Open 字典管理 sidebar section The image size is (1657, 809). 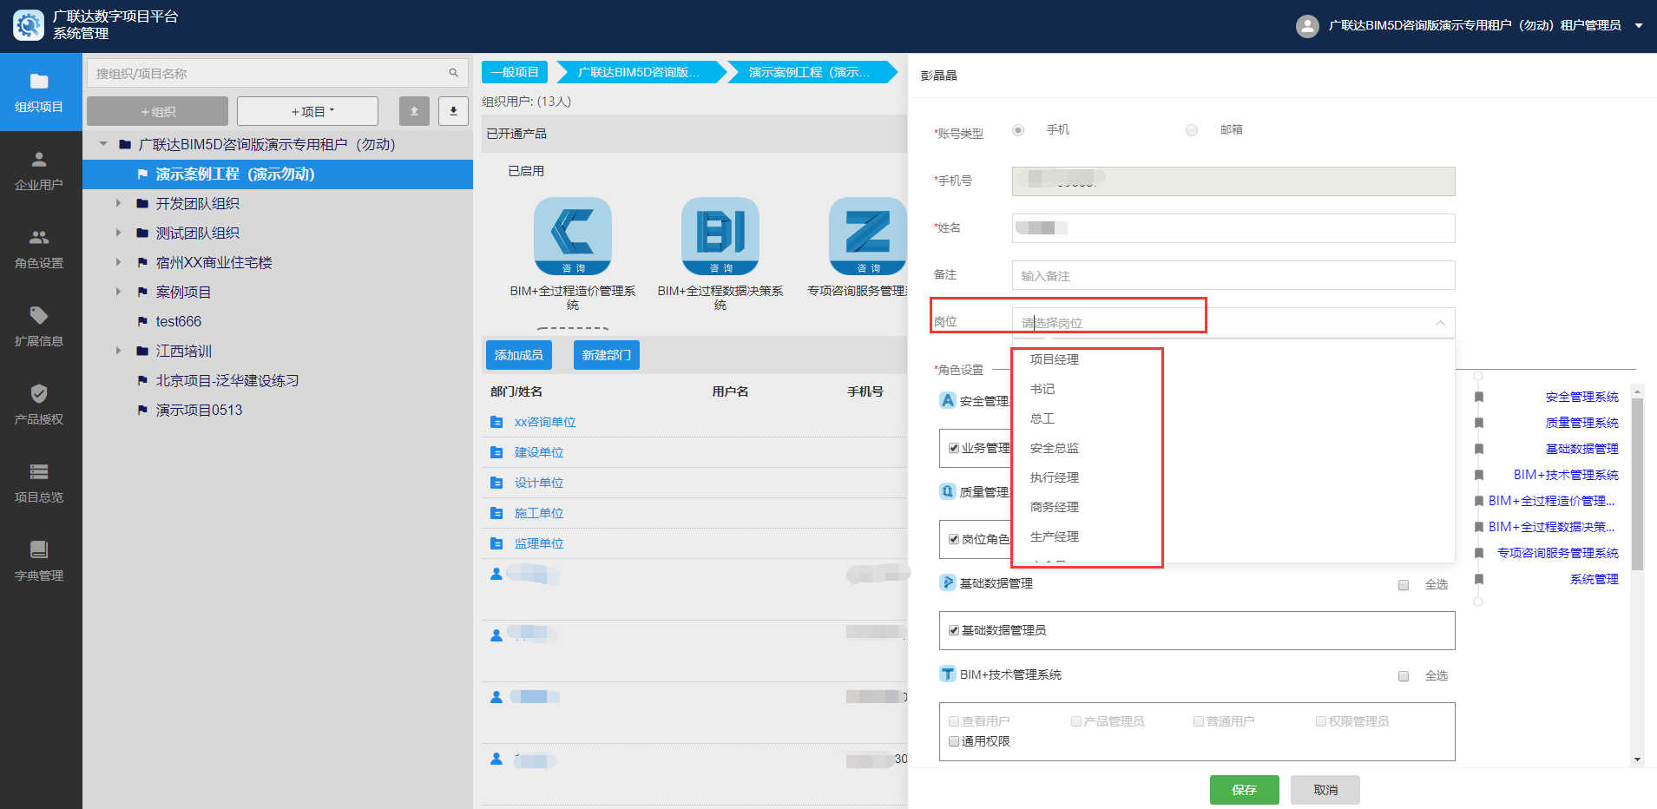coord(40,561)
